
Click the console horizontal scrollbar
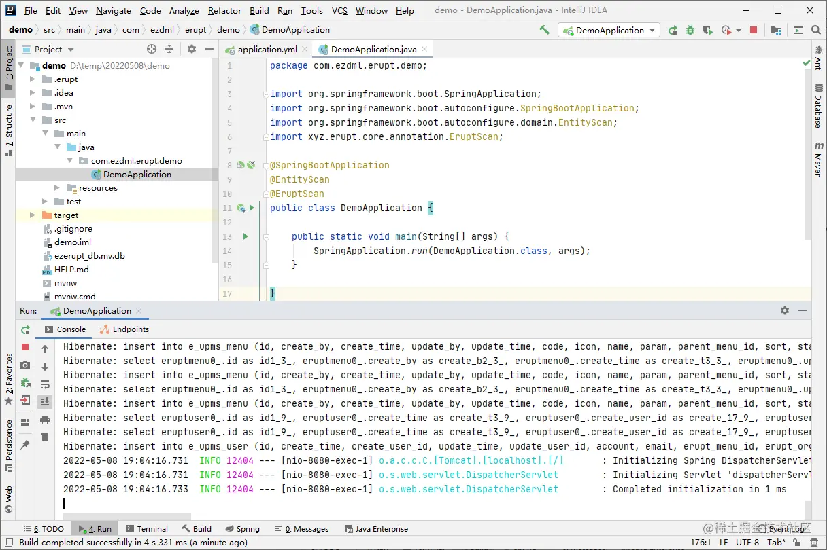coord(127,516)
